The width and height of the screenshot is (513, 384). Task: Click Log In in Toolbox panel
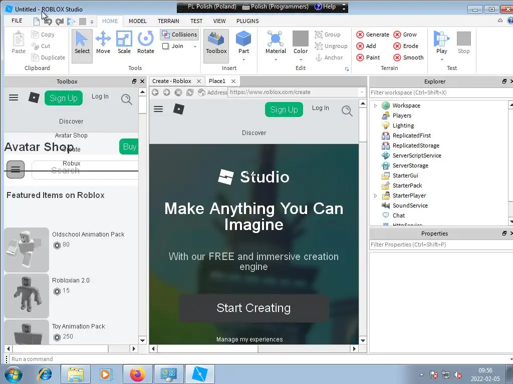coord(100,96)
